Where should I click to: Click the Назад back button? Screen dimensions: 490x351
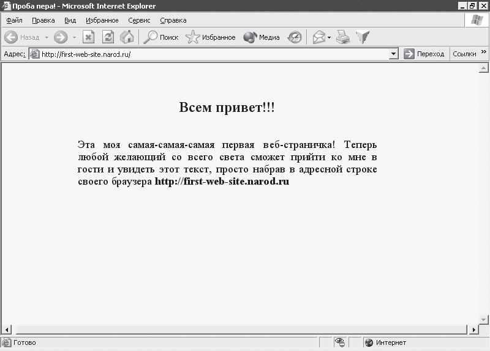coord(22,37)
